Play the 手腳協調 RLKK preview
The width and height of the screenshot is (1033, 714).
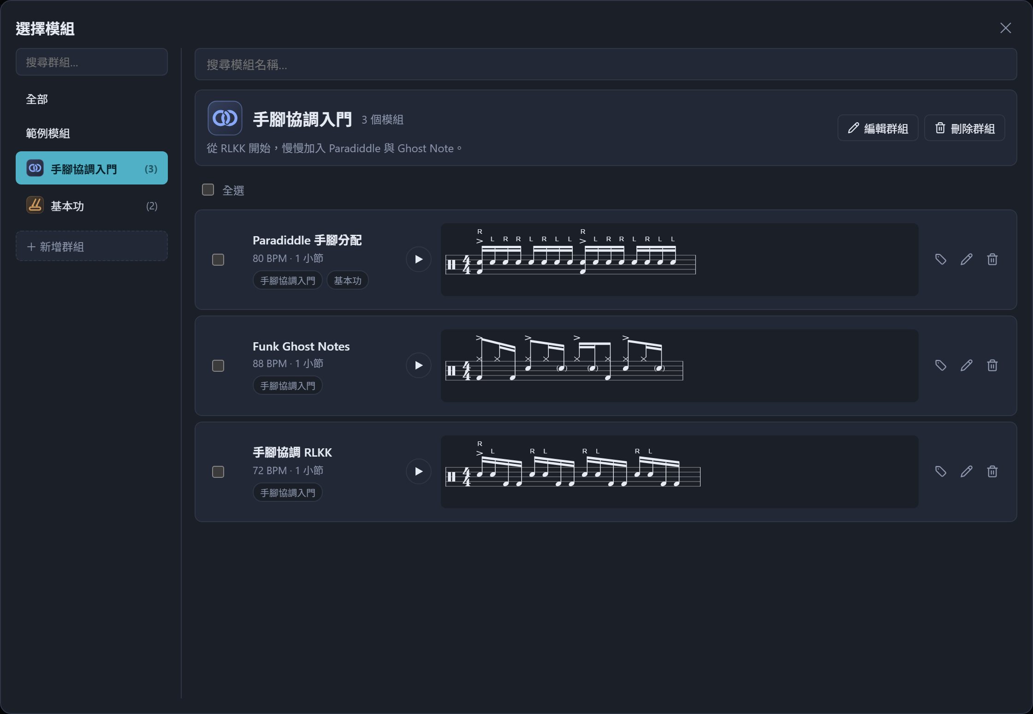point(418,471)
